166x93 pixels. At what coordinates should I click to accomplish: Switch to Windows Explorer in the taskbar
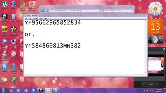click(49, 90)
